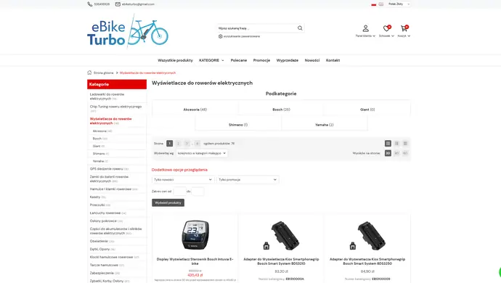
Task: Go to page 2 of products
Action: coord(179,144)
